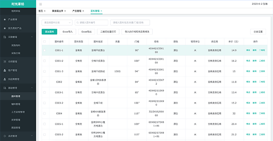Click the Excel导入 button
273x141 pixels.
pyautogui.click(x=68, y=32)
